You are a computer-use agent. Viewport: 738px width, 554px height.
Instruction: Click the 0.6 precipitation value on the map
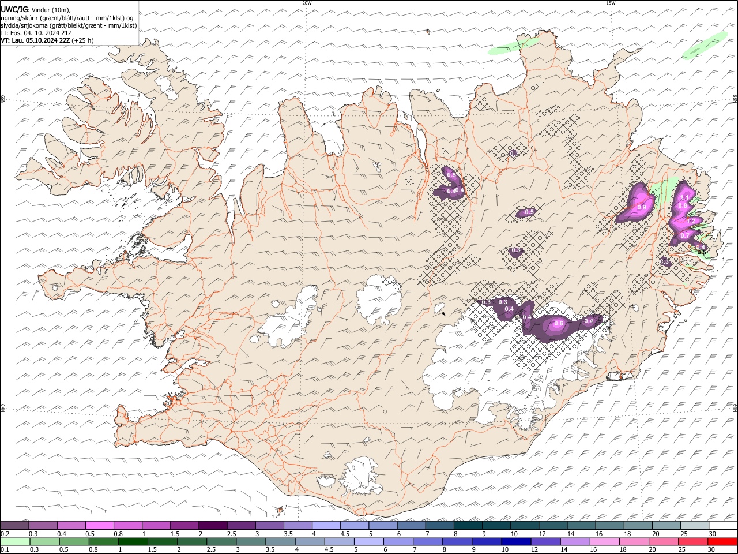[558, 324]
